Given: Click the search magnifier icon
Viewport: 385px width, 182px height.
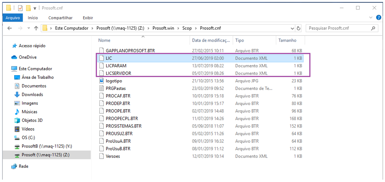Looking at the screenshot, I should click(373, 28).
